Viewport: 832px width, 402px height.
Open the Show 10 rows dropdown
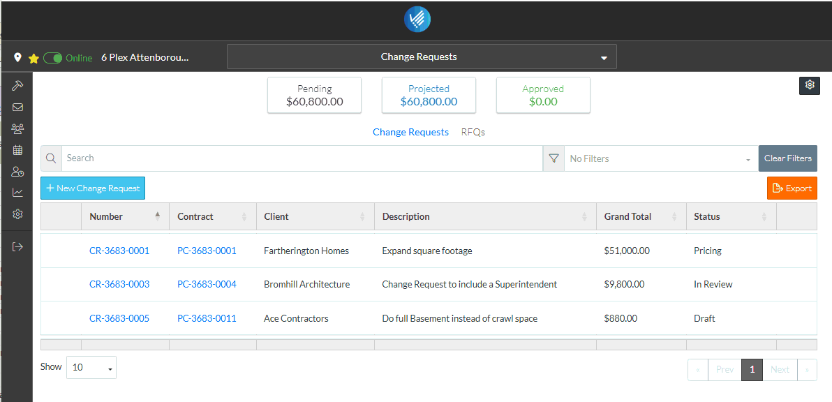(x=91, y=367)
